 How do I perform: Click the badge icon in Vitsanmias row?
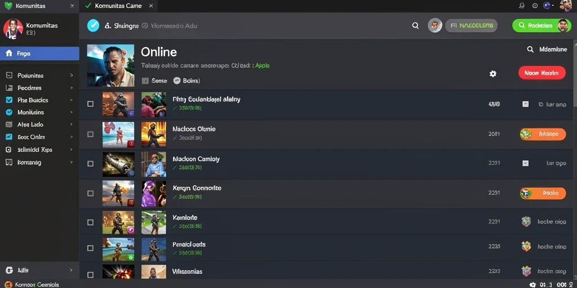pos(526,272)
